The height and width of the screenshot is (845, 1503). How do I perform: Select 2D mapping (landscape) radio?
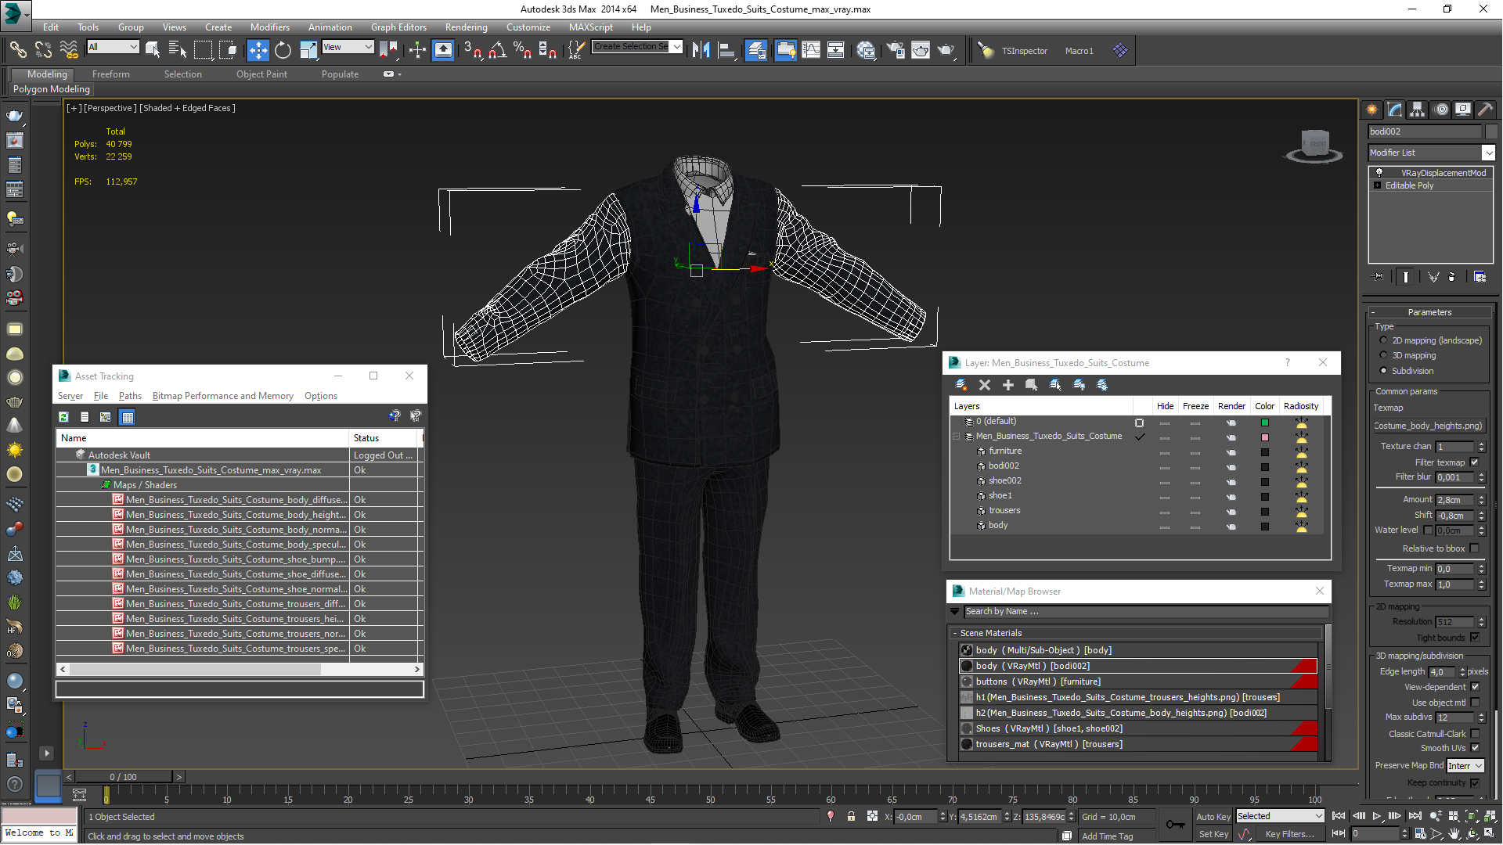[x=1383, y=340]
